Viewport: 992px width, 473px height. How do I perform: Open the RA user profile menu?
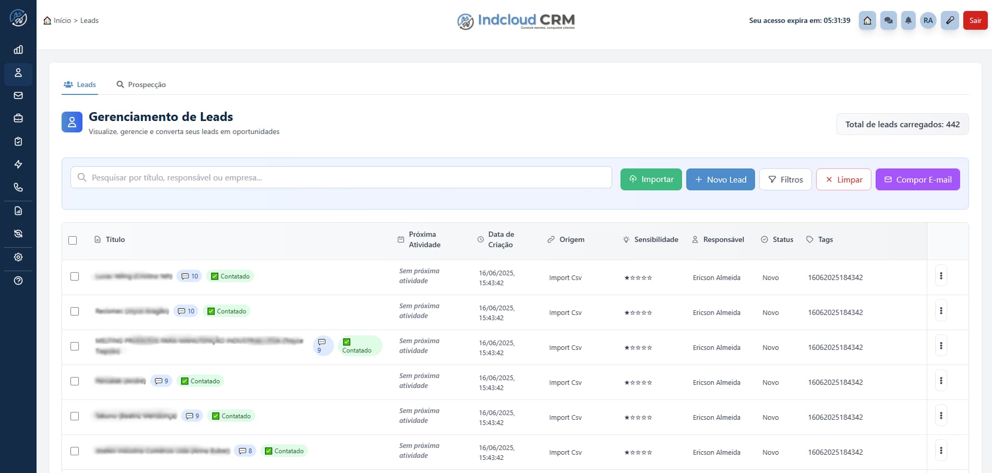[x=928, y=20]
